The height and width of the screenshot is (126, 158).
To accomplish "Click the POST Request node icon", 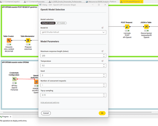I will coord(127,27).
